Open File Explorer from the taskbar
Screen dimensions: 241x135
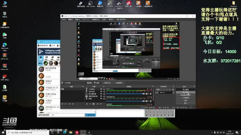71,132
